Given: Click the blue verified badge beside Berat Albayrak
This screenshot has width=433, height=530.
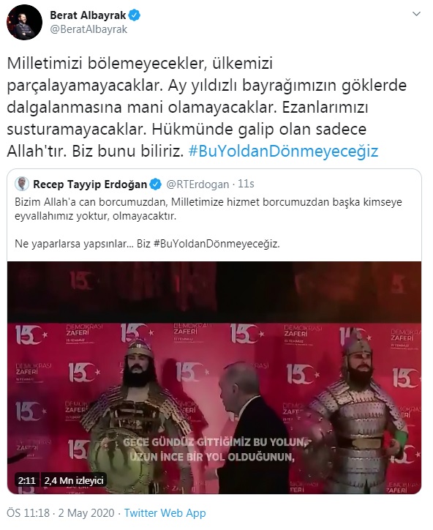Looking at the screenshot, I should [x=135, y=15].
